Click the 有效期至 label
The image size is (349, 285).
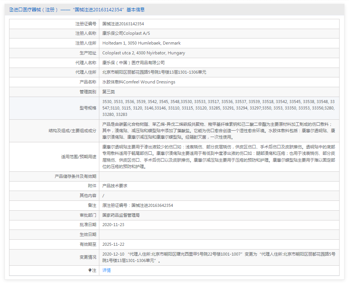tap(88, 244)
